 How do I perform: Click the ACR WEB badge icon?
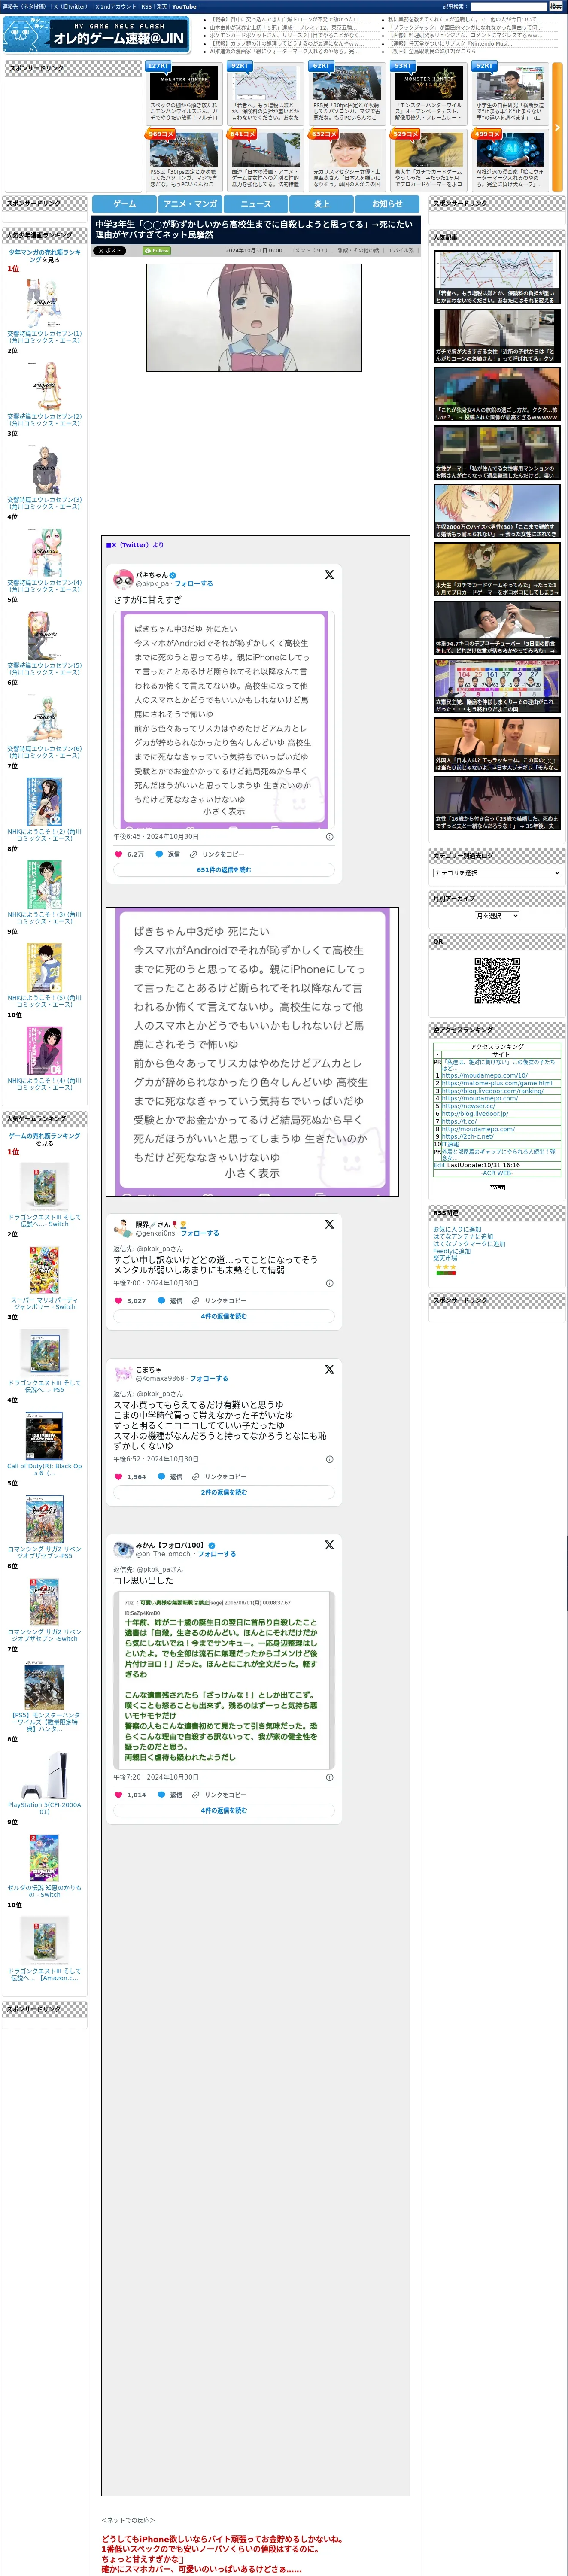click(497, 1187)
